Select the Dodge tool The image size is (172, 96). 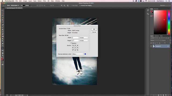pyautogui.click(x=3, y=41)
